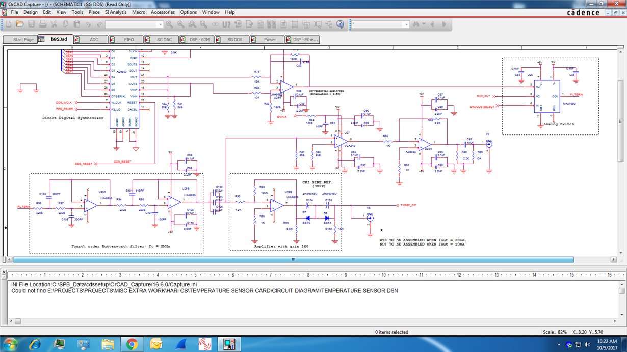
Task: Open the Macro menu
Action: [x=139, y=12]
